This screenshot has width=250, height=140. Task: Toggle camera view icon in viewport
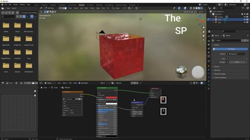204,36
